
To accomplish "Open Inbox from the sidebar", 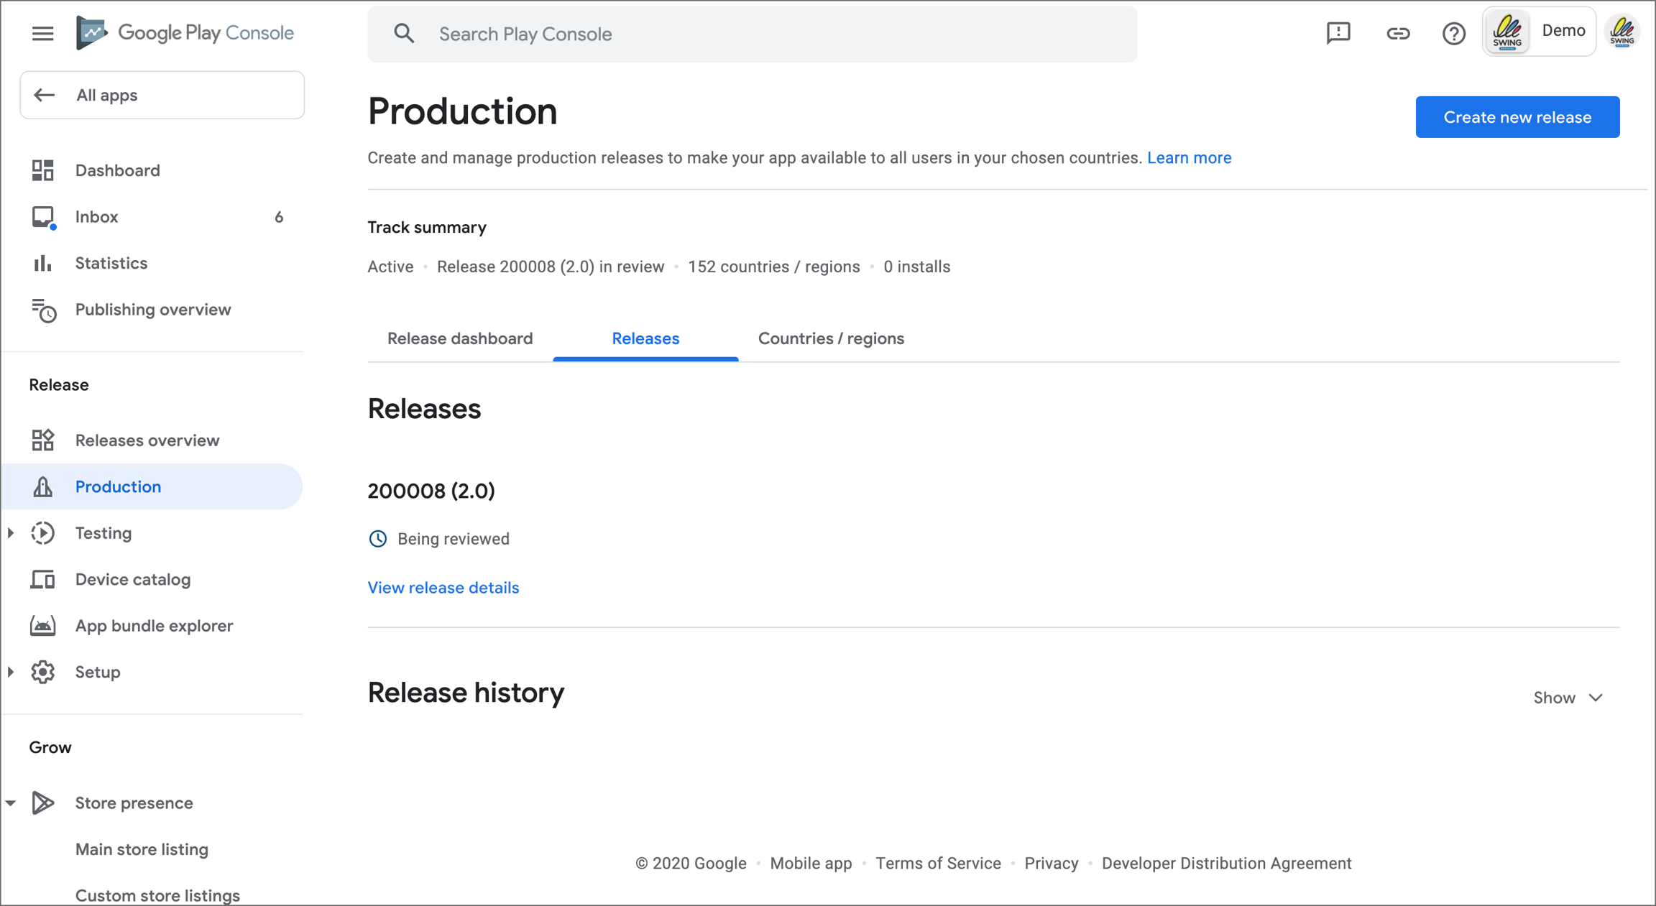I will pyautogui.click(x=96, y=217).
